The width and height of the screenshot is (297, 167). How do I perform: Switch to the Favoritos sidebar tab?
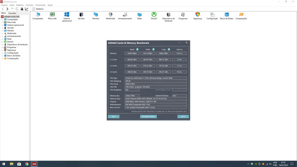(13, 13)
